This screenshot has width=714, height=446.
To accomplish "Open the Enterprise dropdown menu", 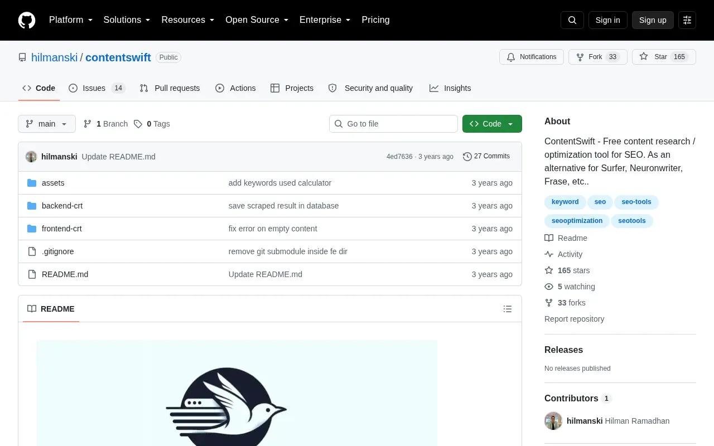I will pyautogui.click(x=325, y=20).
